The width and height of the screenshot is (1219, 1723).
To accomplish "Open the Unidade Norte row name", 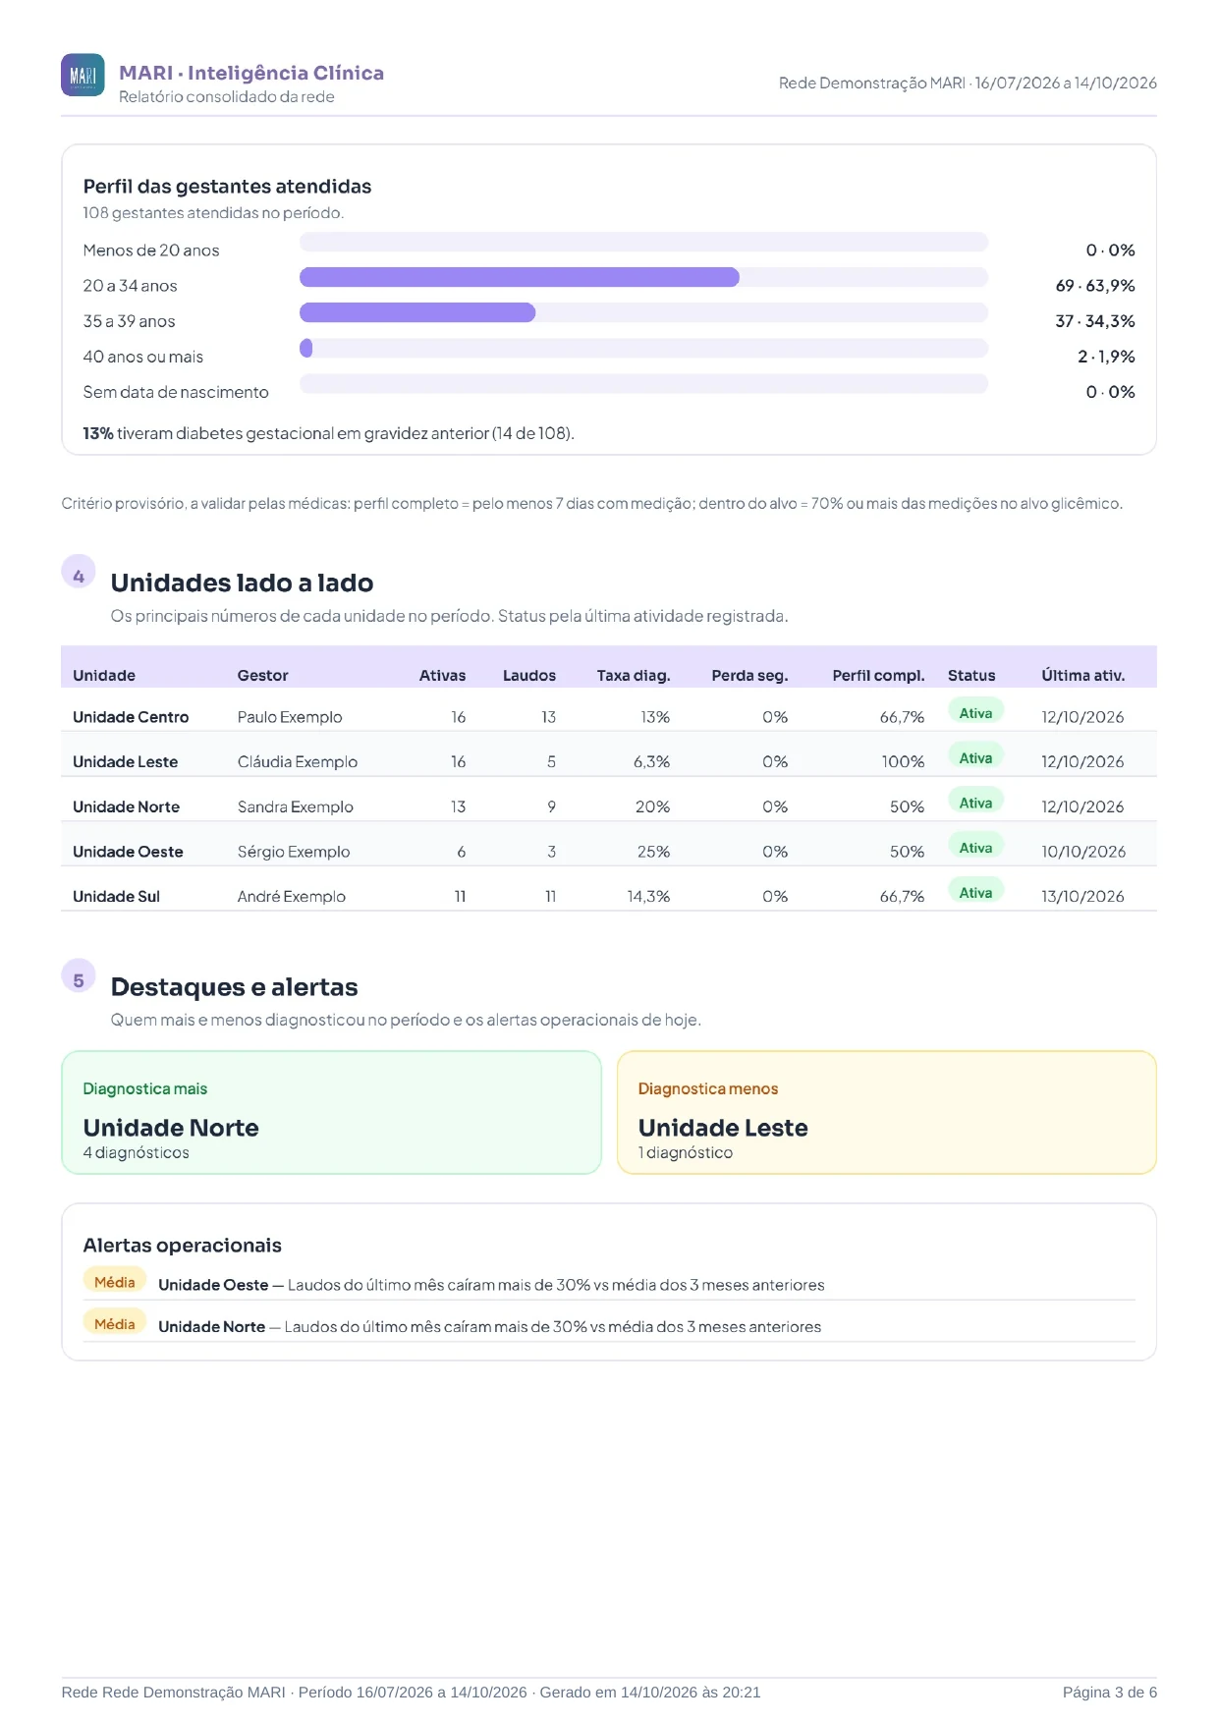I will click(x=126, y=806).
